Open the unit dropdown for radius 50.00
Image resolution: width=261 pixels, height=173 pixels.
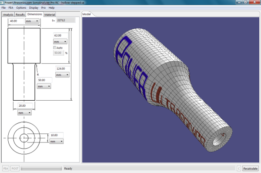point(44,86)
